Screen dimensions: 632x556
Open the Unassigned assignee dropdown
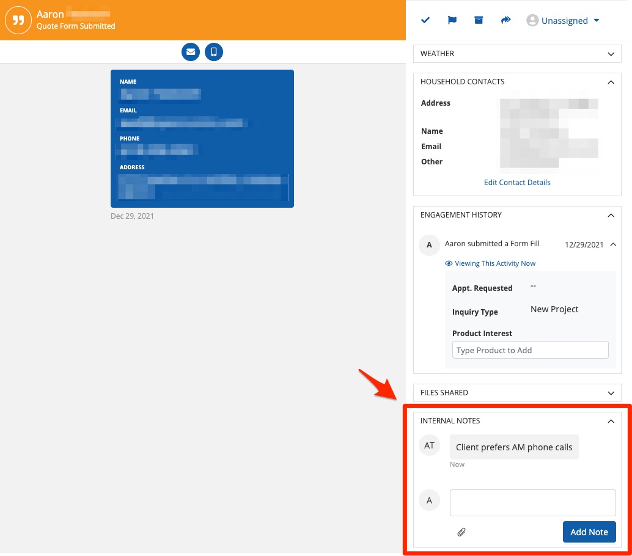(x=562, y=21)
